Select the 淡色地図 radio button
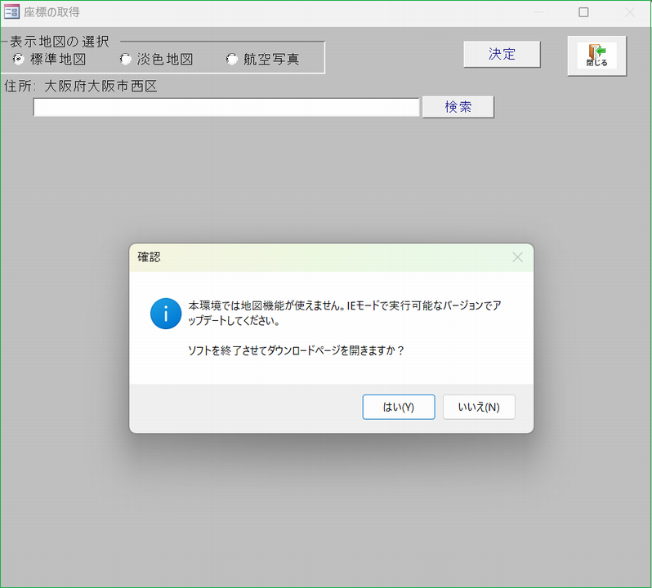652x588 pixels. coord(125,59)
